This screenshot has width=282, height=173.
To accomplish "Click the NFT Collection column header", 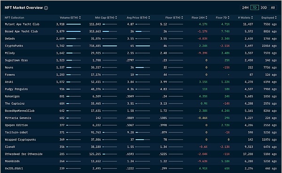I will pos(15,18).
